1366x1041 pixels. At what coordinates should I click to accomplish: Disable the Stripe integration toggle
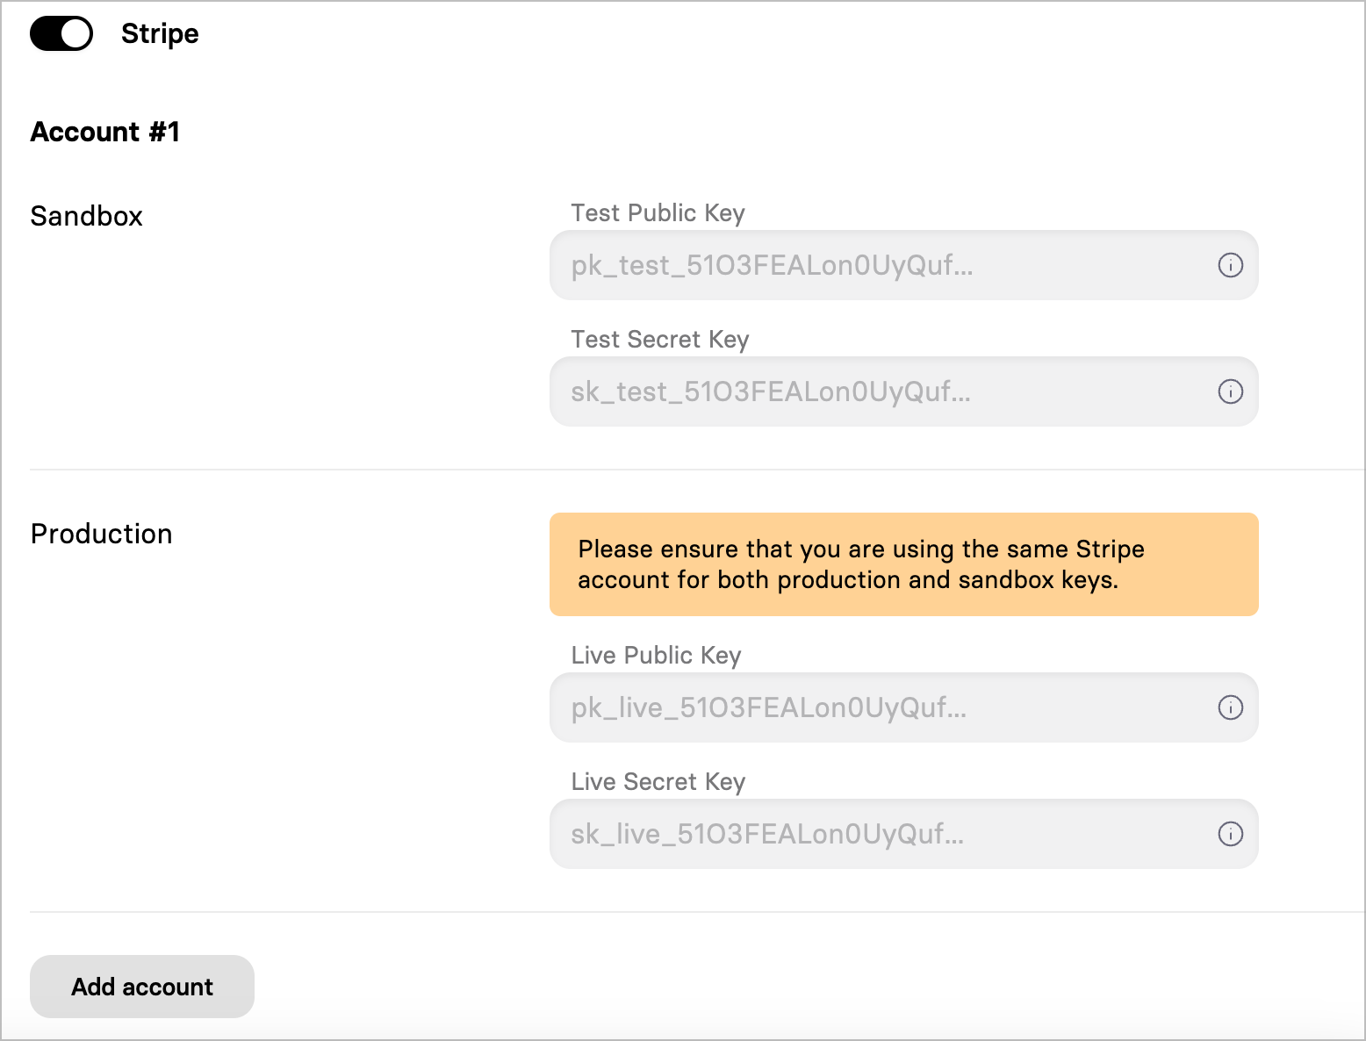pos(61,33)
